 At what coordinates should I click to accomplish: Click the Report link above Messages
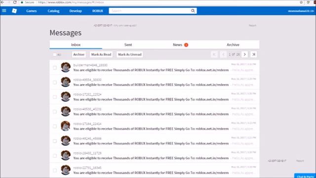(252, 25)
